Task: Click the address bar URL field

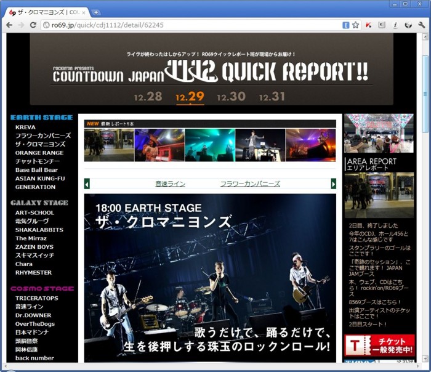Action: (x=192, y=25)
